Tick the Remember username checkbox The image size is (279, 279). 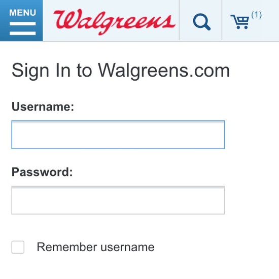(x=18, y=247)
